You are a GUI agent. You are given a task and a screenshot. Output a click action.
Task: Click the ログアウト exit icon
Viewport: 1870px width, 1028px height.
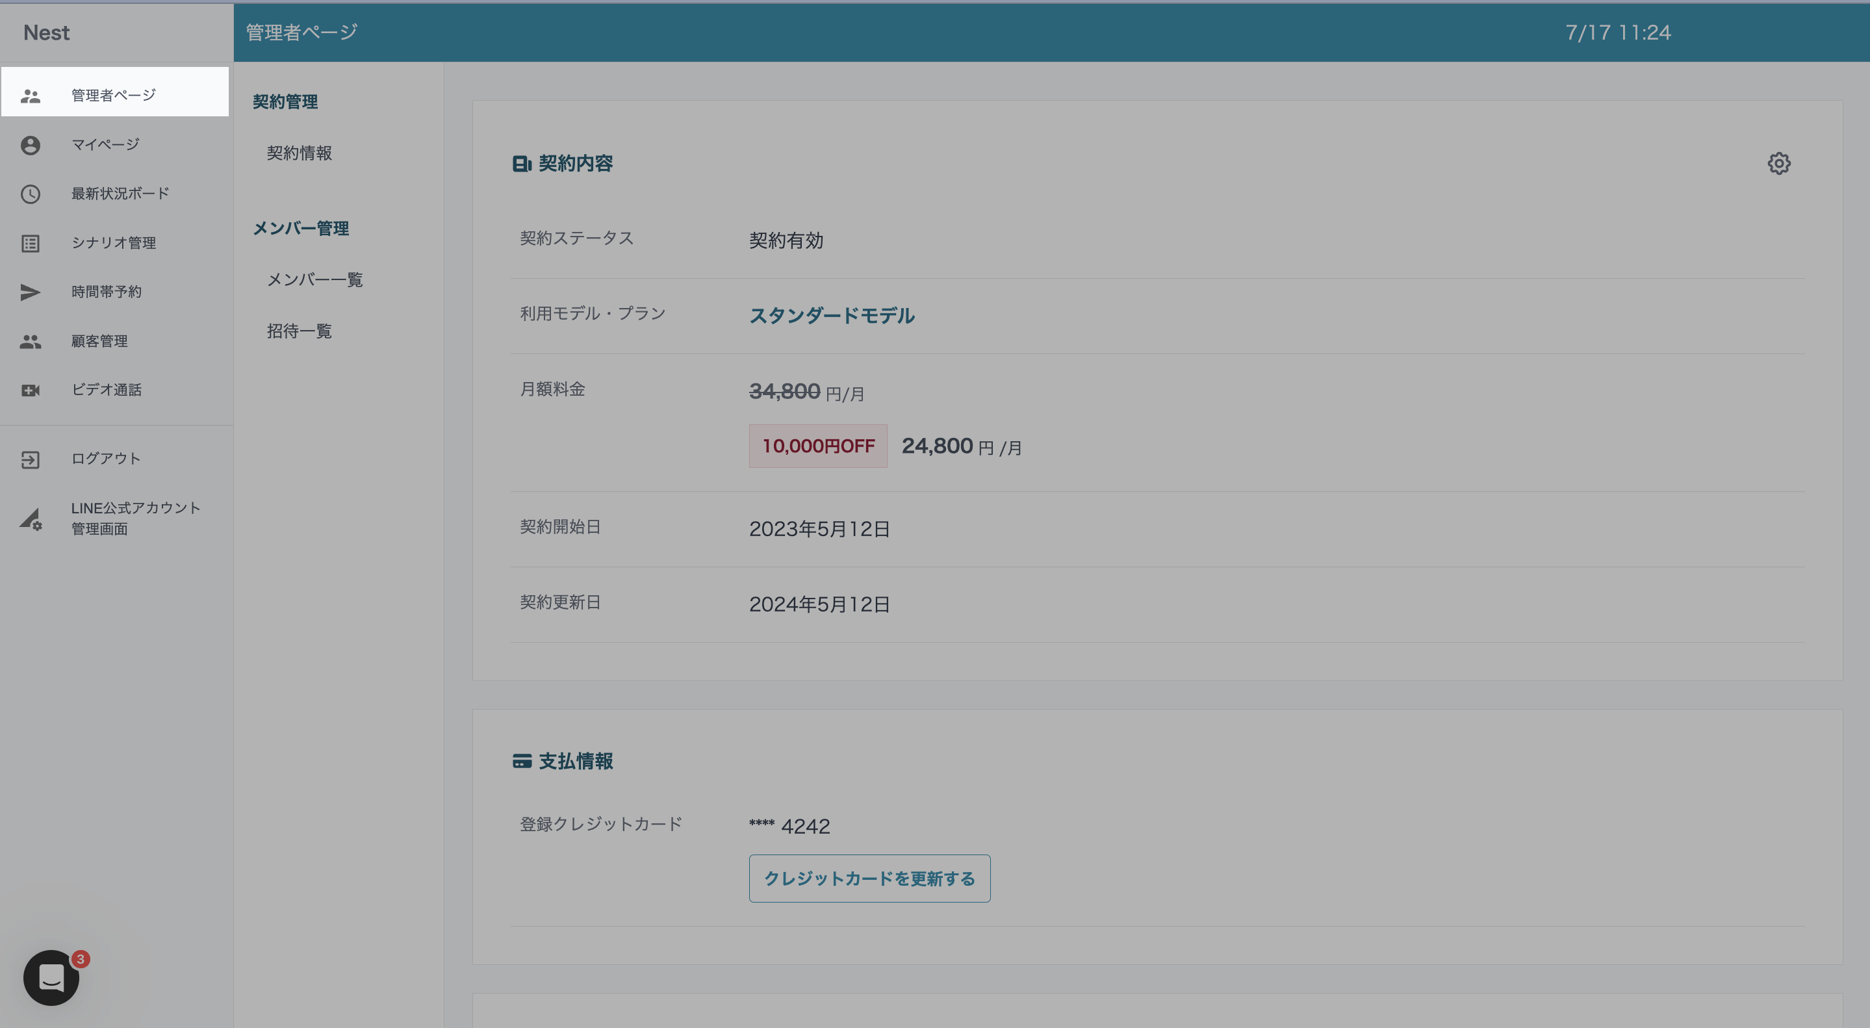point(31,459)
